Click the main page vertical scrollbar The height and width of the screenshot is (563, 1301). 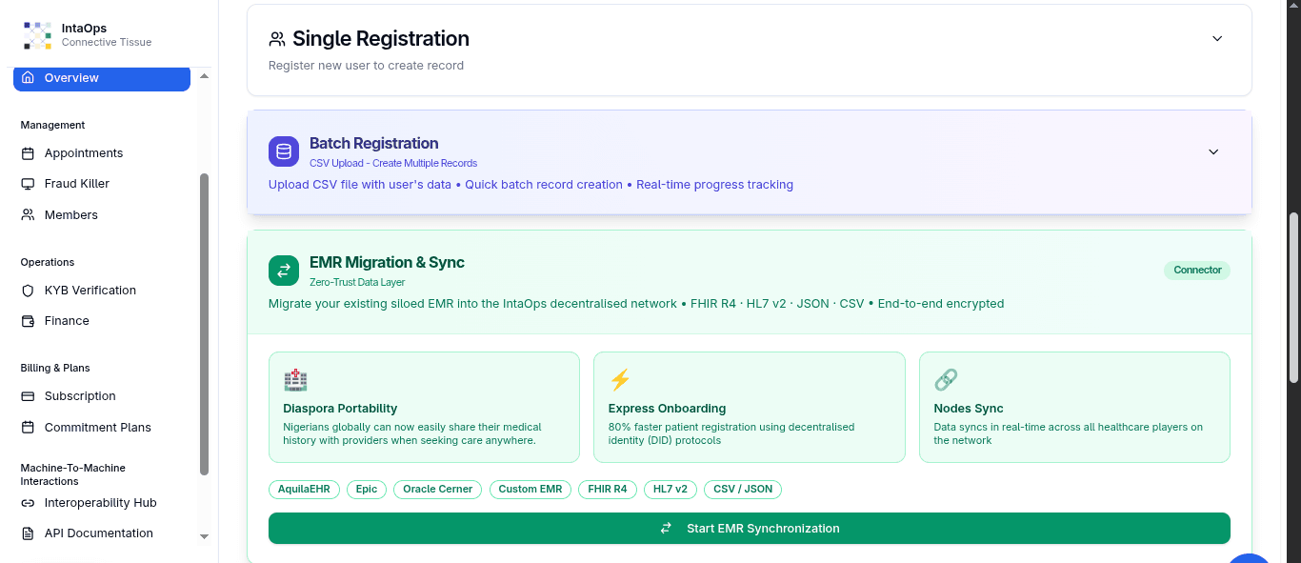coord(1293,295)
